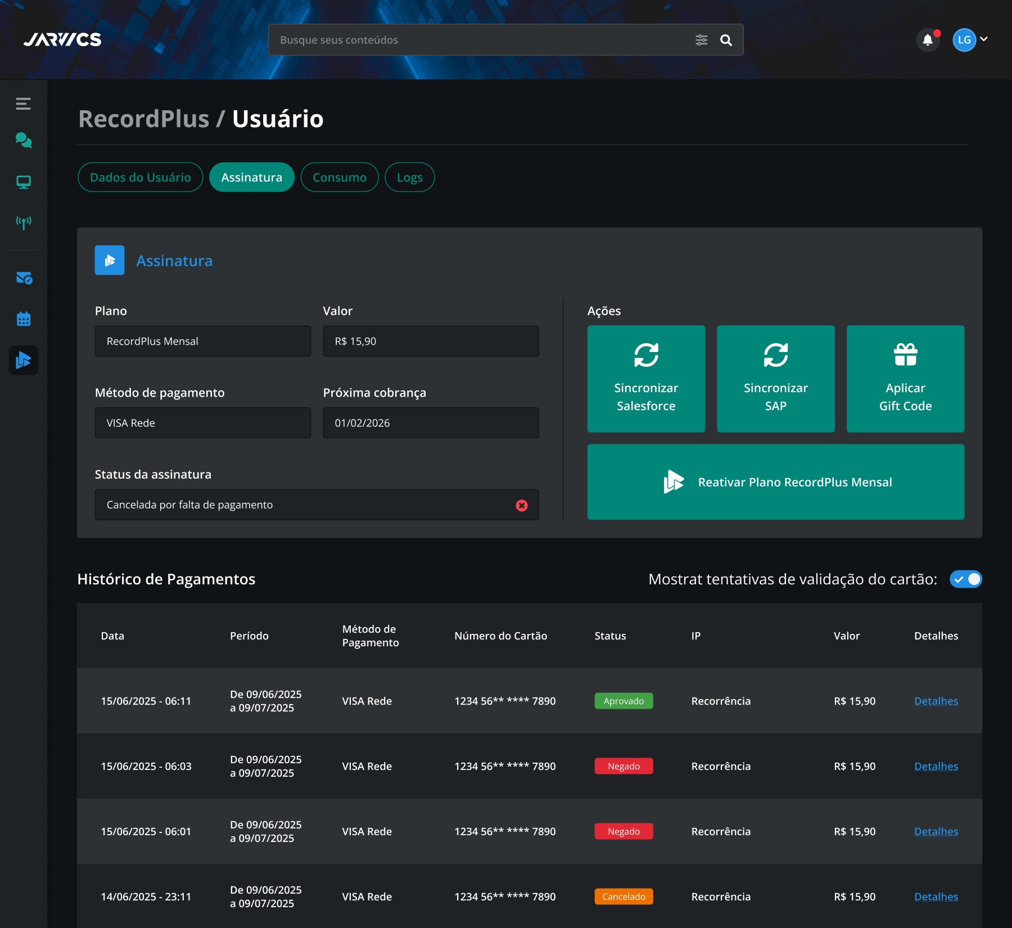The image size is (1012, 928).
Task: Open the broadcast antenna sidebar icon
Action: click(24, 223)
